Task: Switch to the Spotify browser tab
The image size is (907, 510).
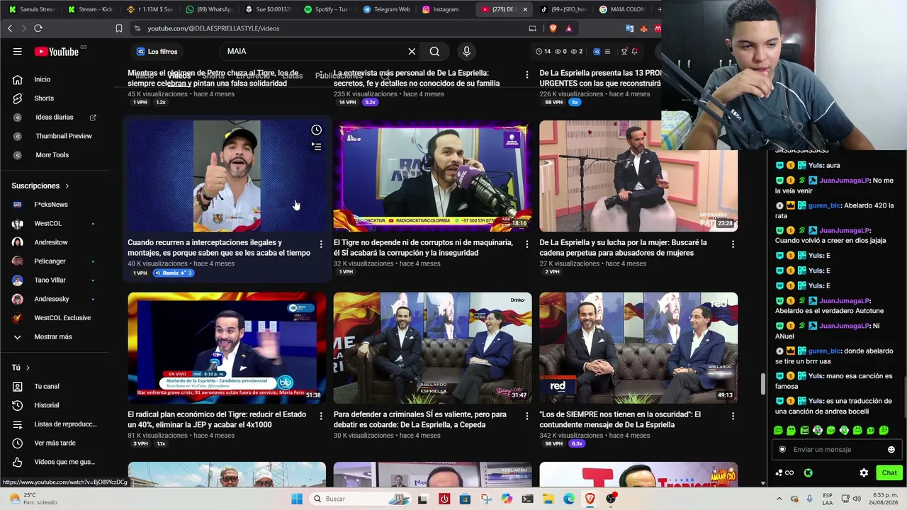Action: point(327,9)
